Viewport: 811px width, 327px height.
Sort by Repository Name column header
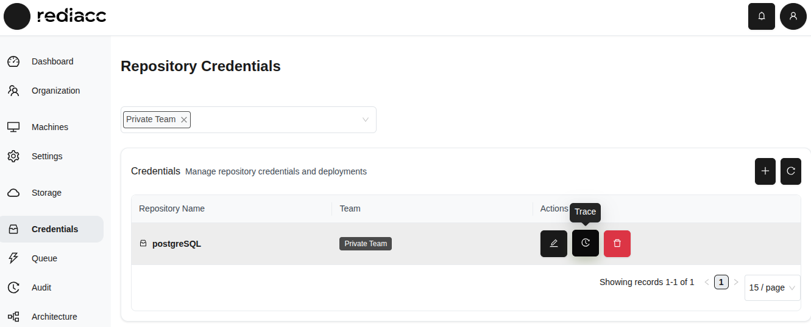tap(172, 208)
